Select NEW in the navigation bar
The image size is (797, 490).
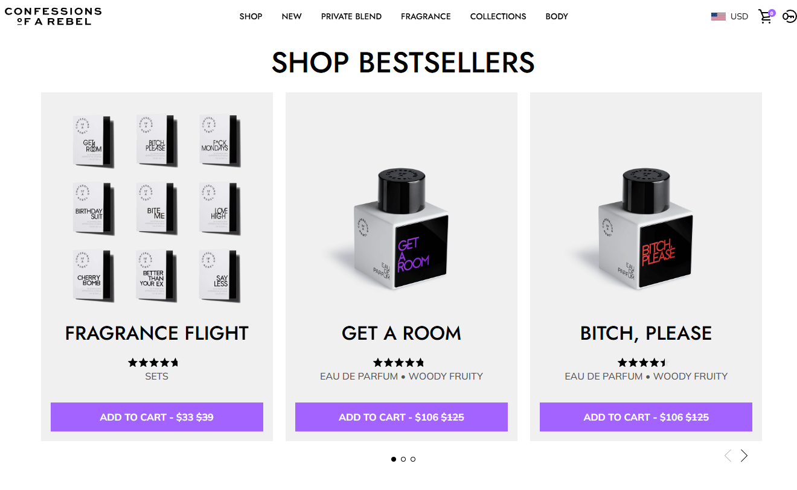click(x=292, y=16)
